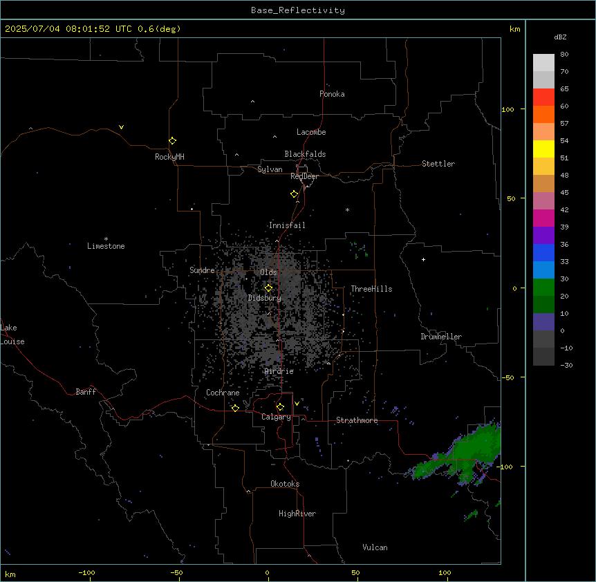Viewport: 596px width, 582px height.
Task: Click the Airdrie label
Action: pos(279,371)
